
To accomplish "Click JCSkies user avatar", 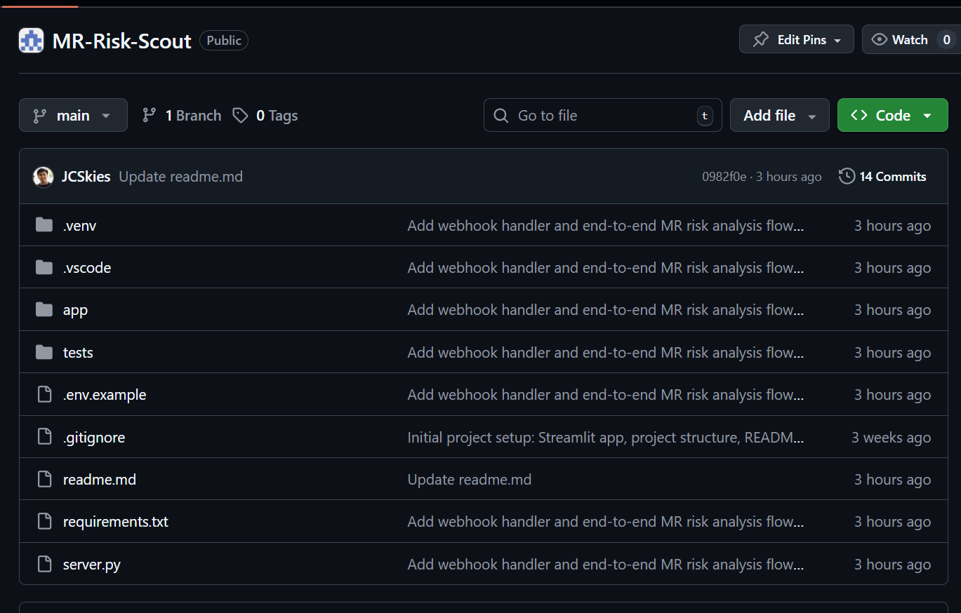I will (44, 177).
